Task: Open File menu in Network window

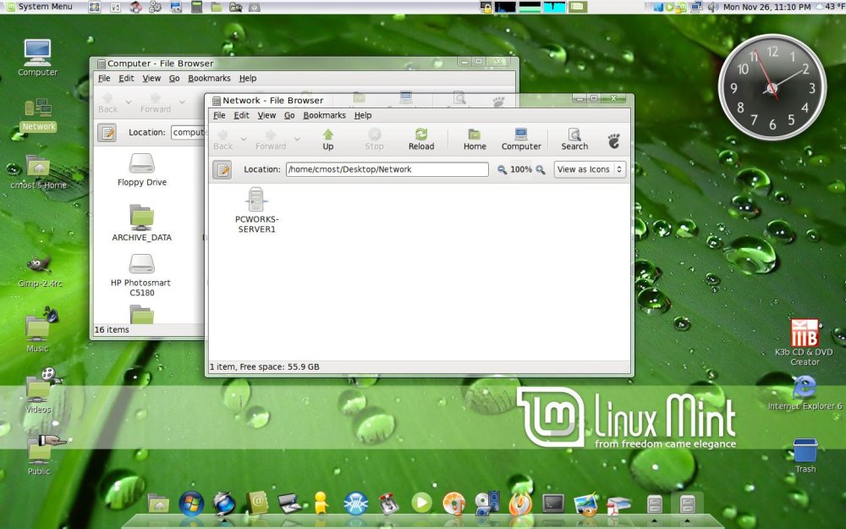Action: 219,115
